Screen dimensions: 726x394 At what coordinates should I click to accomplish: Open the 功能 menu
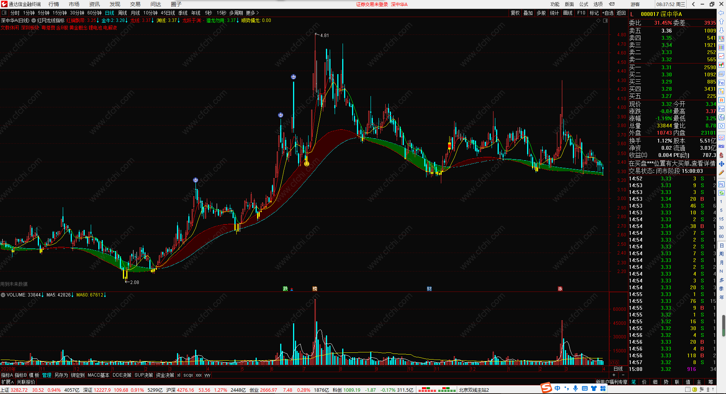click(555, 4)
